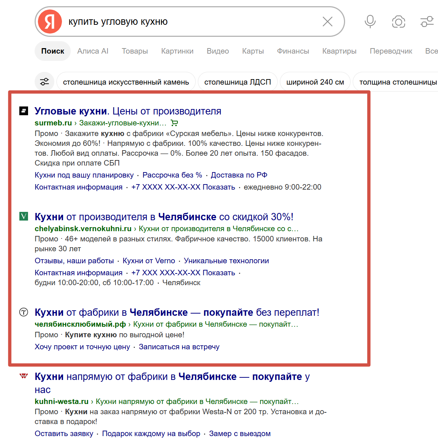
Task: Click the red kuhni-westa.ru favicon
Action: (x=24, y=376)
